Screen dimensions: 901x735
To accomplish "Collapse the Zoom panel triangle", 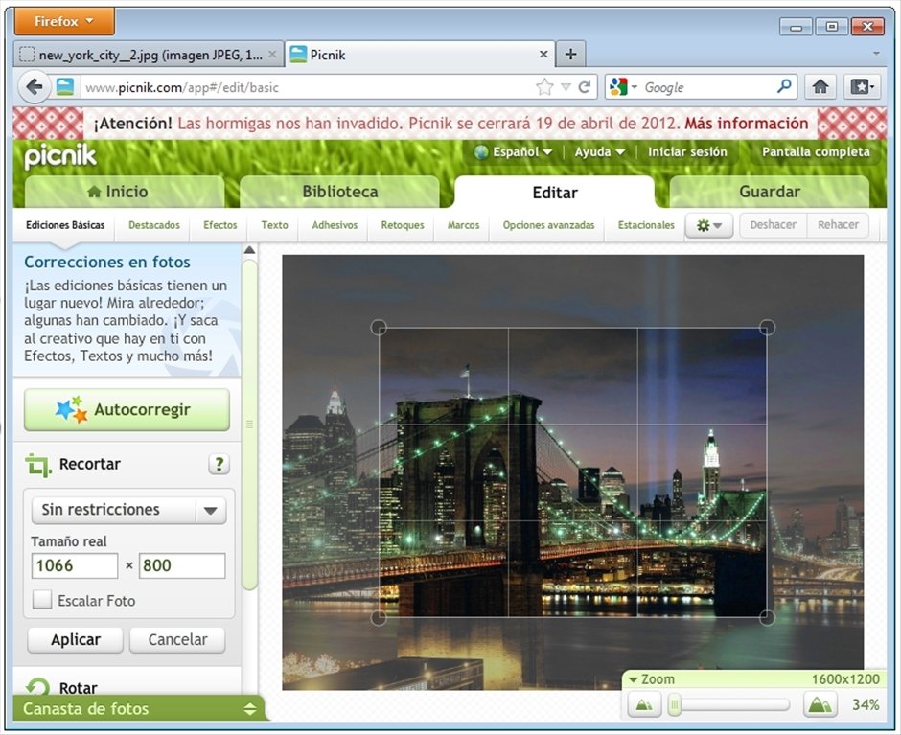I will [634, 679].
